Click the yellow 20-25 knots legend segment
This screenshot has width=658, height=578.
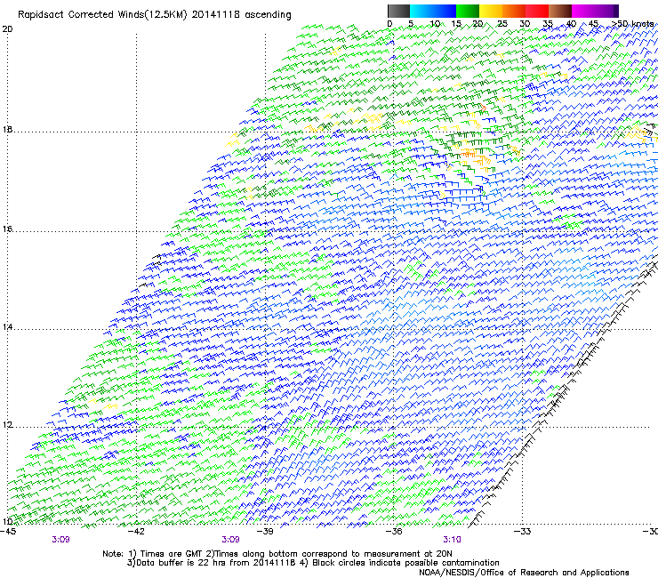[x=491, y=11]
